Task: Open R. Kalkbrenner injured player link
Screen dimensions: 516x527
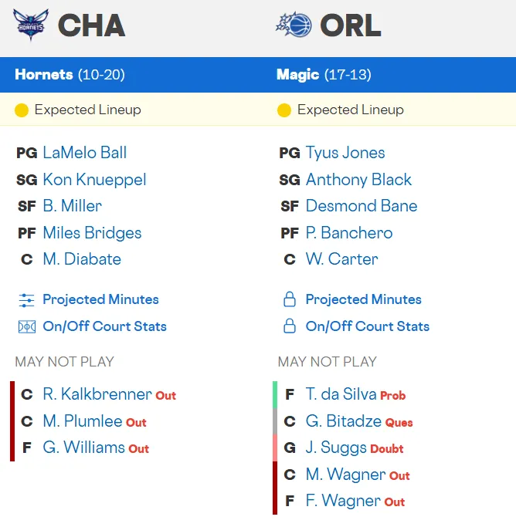Action: point(97,394)
